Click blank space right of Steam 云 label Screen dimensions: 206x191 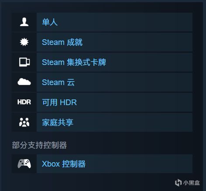click(133, 82)
